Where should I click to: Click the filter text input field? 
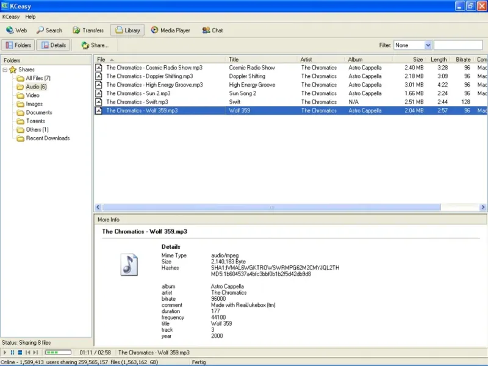[x=457, y=45]
